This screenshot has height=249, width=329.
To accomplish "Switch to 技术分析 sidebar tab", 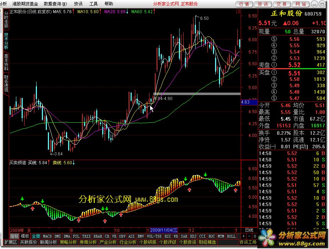I will click(6, 41).
